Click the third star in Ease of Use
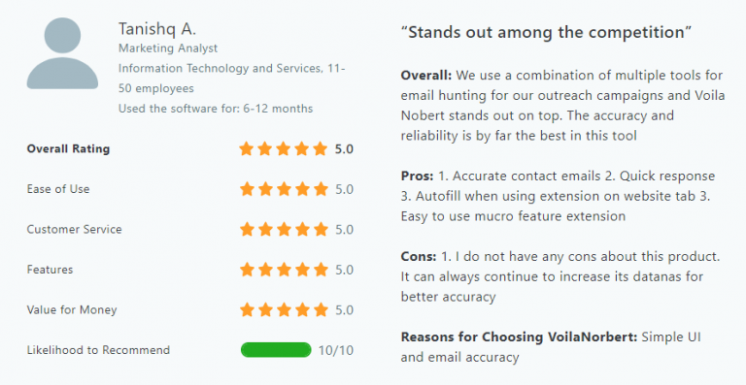The image size is (746, 385). tap(284, 189)
